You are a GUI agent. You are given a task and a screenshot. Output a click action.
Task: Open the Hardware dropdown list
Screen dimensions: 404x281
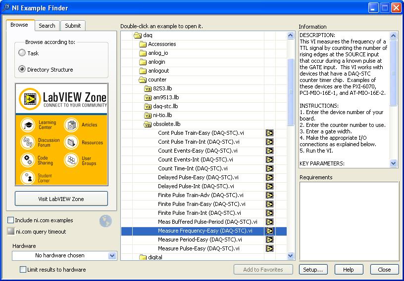pyautogui.click(x=112, y=256)
